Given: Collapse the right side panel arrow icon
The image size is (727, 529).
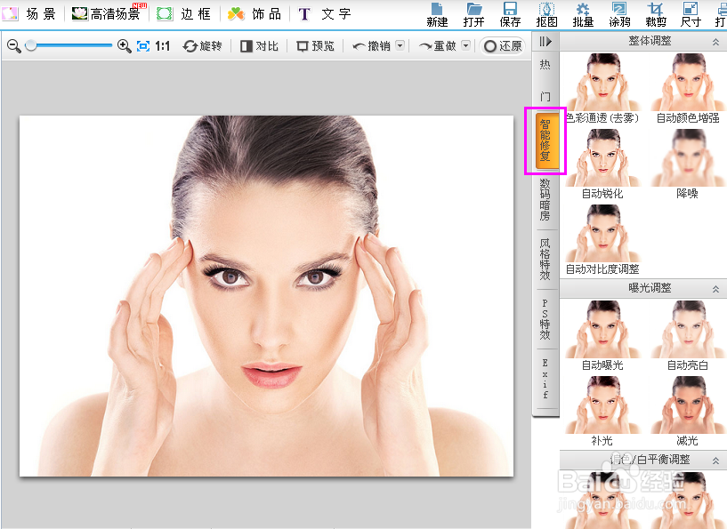Looking at the screenshot, I should pyautogui.click(x=545, y=42).
